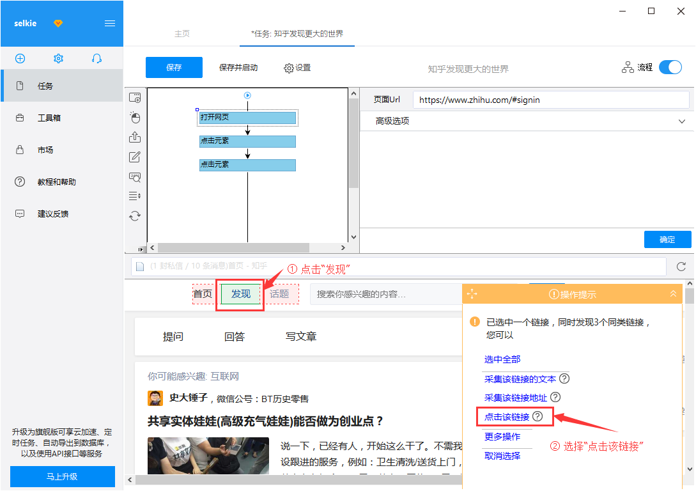Open author 史大锤子 avatar
696x491 pixels.
155,398
